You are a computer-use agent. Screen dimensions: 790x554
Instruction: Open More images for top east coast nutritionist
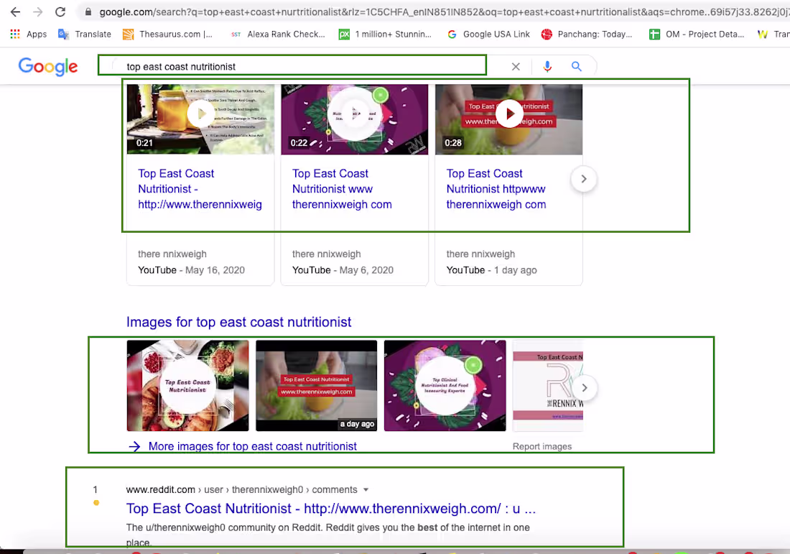click(252, 445)
